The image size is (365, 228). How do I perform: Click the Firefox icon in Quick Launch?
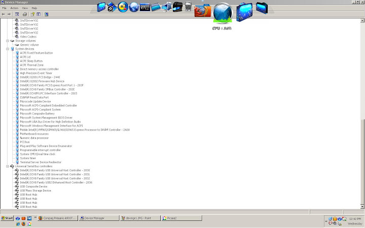(x=23, y=224)
